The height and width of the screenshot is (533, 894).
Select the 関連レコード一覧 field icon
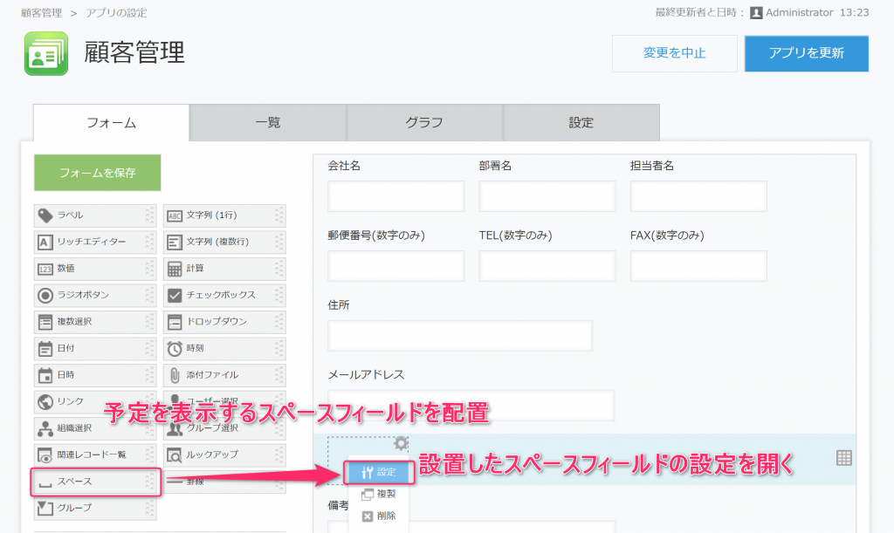point(45,455)
